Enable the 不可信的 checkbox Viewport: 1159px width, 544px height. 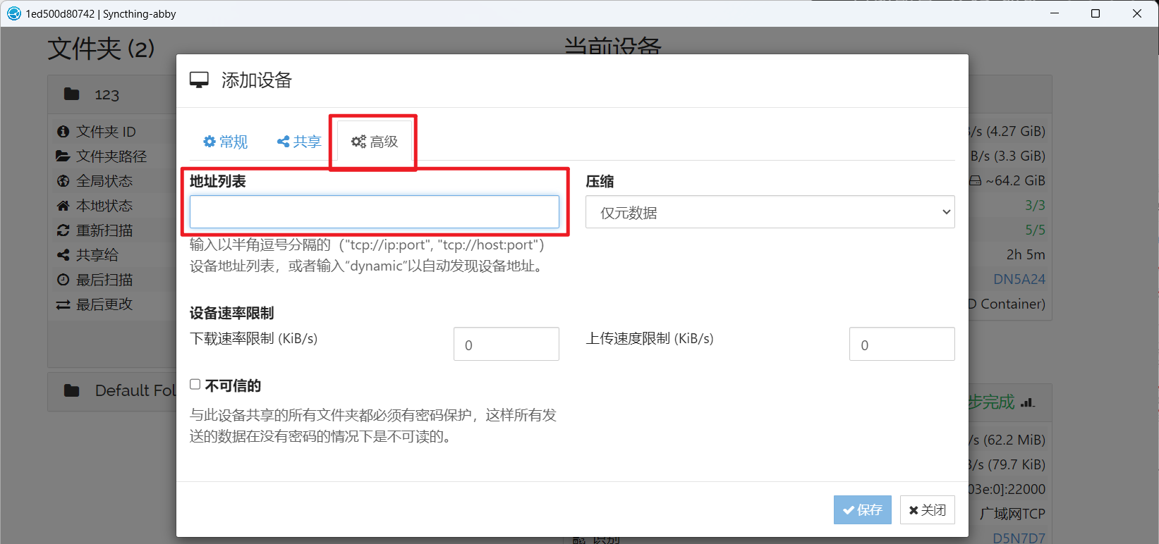[195, 384]
